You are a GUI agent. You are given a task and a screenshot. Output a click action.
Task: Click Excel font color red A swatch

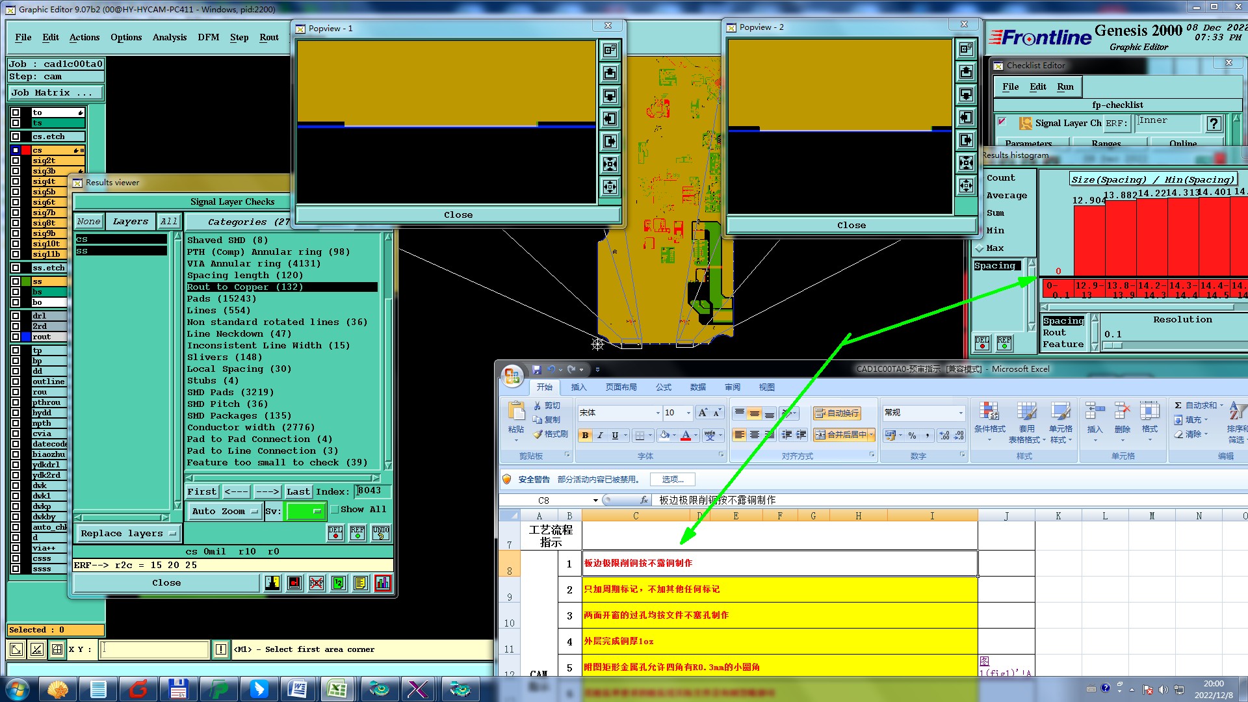click(x=685, y=435)
